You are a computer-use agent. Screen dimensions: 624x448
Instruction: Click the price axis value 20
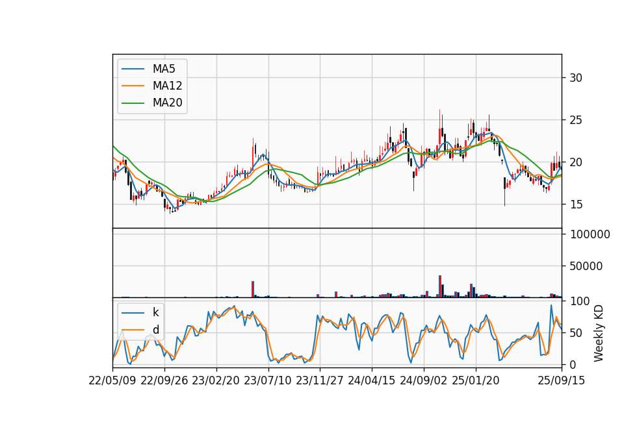(576, 162)
